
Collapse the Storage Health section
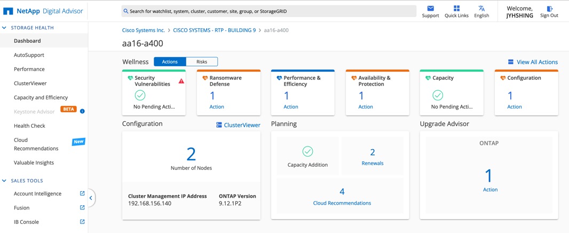5,28
